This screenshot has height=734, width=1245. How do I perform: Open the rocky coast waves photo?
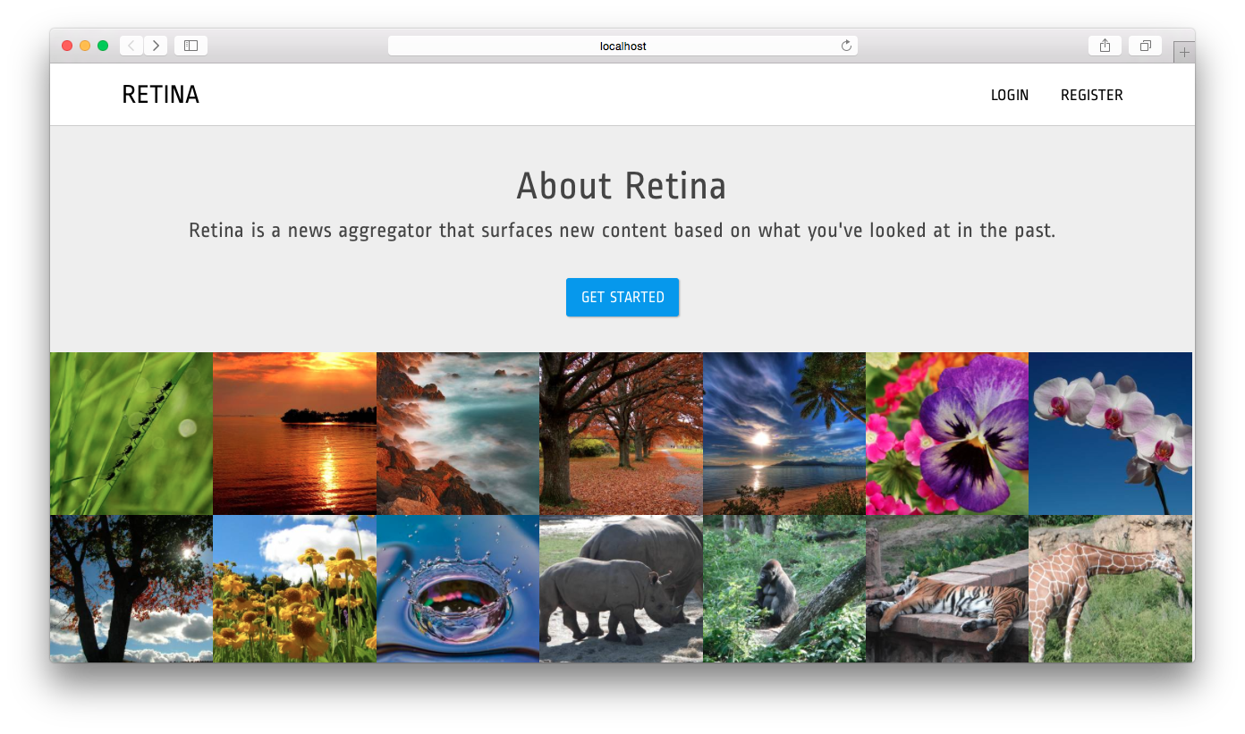click(x=458, y=434)
